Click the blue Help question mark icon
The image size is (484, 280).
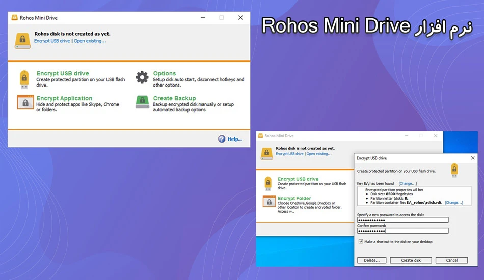pyautogui.click(x=222, y=139)
